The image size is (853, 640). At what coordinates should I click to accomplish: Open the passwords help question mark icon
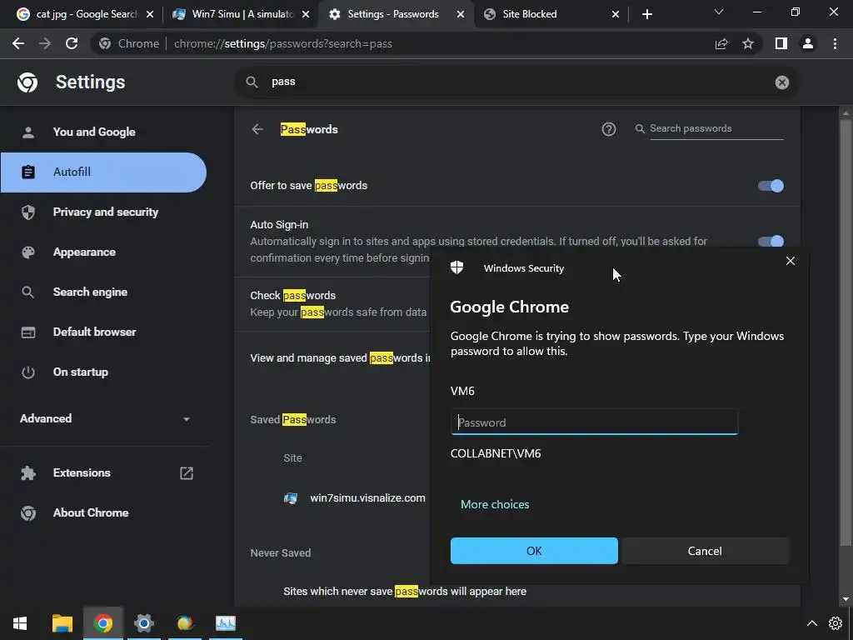click(609, 129)
